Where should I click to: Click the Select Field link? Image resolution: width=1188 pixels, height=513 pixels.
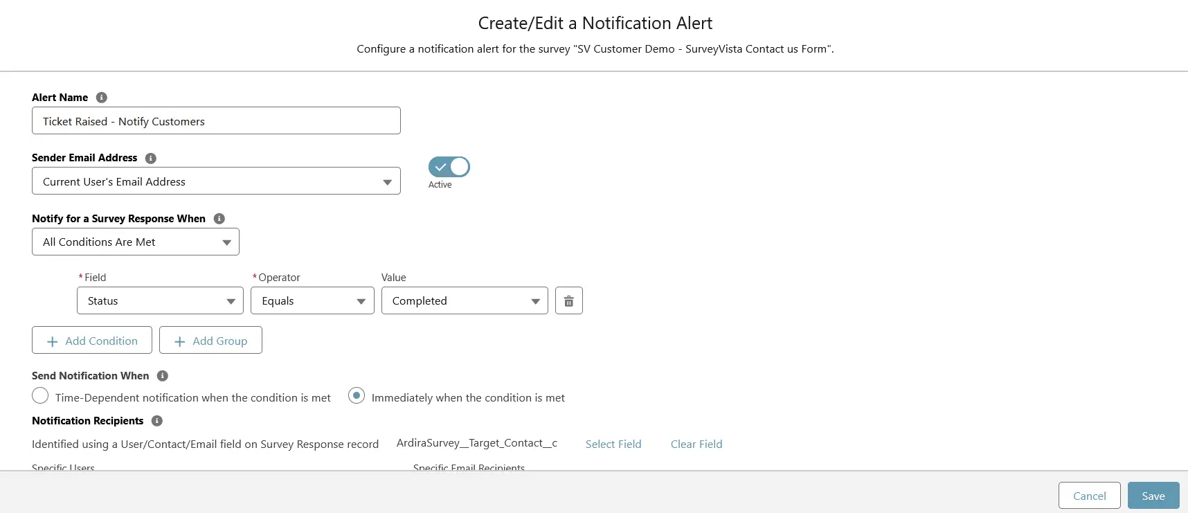pos(613,444)
